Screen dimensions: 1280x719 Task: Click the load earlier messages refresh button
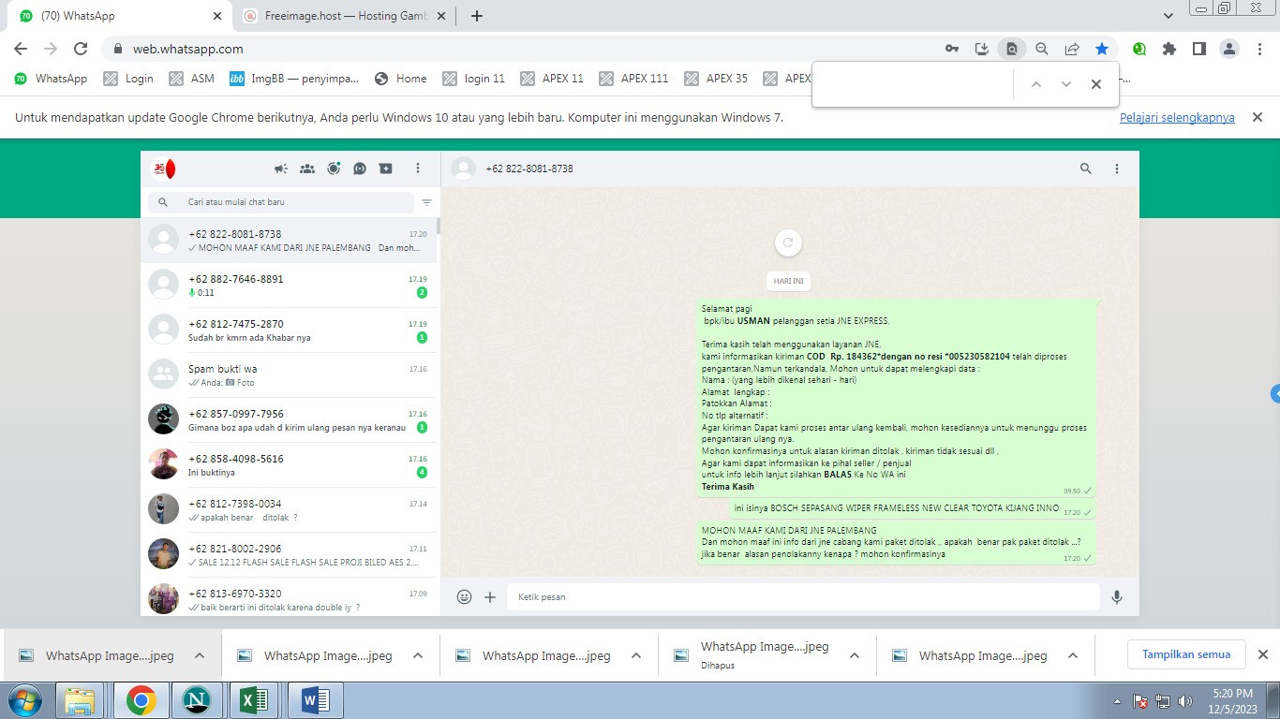788,242
